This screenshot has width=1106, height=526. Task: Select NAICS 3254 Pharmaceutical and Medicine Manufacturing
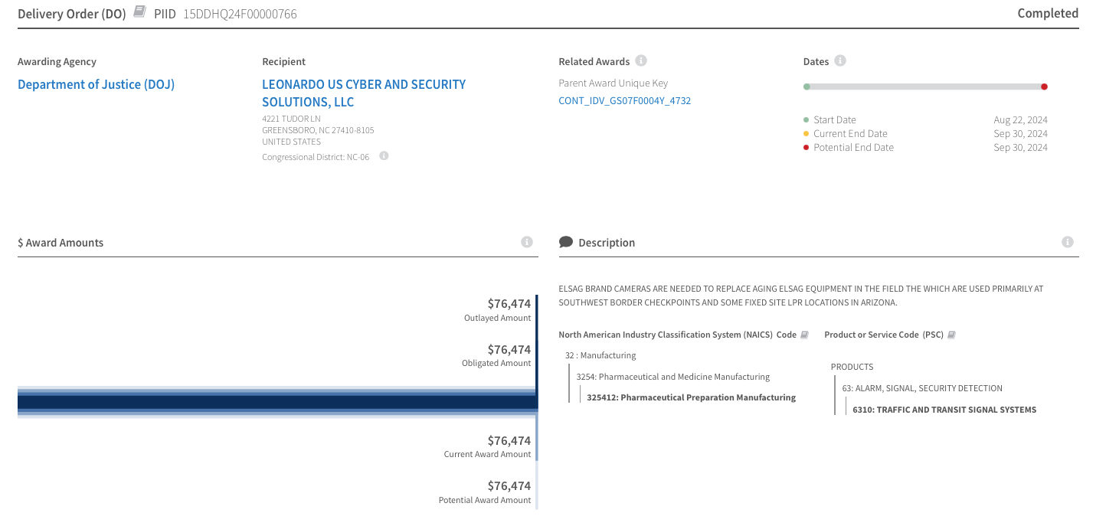click(673, 377)
